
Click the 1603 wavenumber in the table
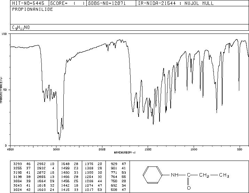point(41,190)
